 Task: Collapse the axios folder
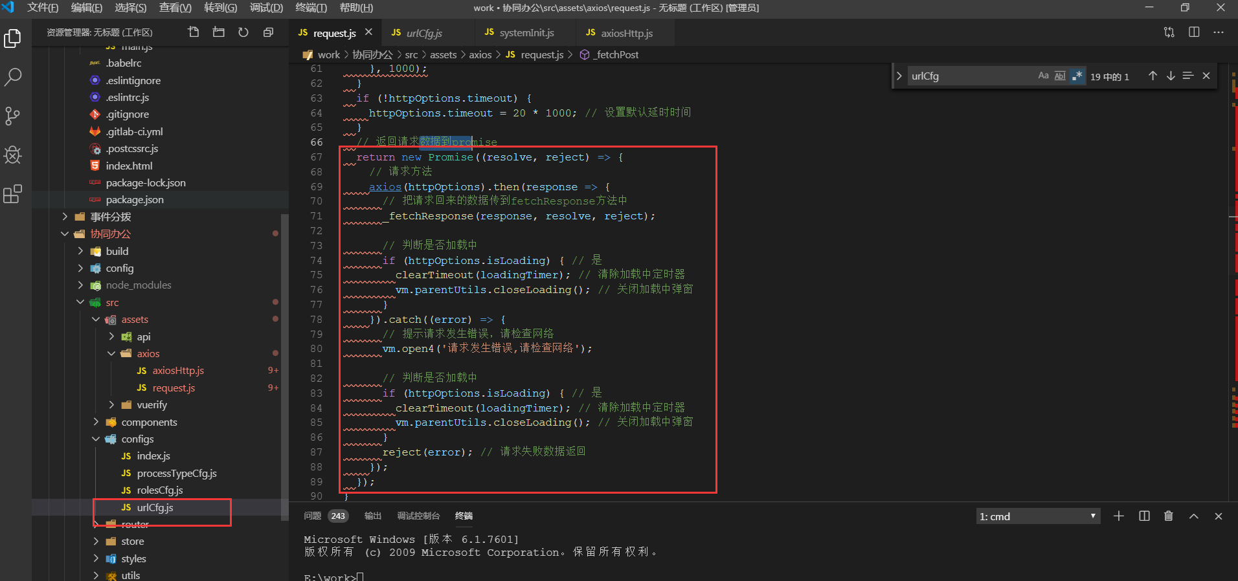click(111, 353)
